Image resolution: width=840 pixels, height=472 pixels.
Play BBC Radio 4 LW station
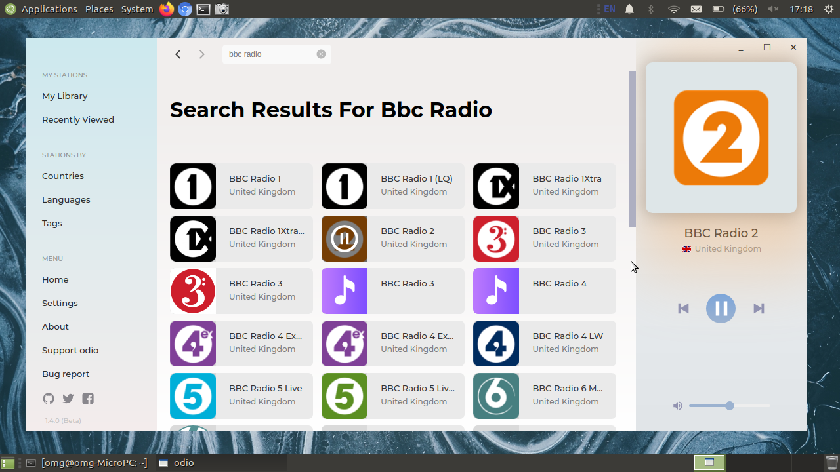(x=544, y=344)
